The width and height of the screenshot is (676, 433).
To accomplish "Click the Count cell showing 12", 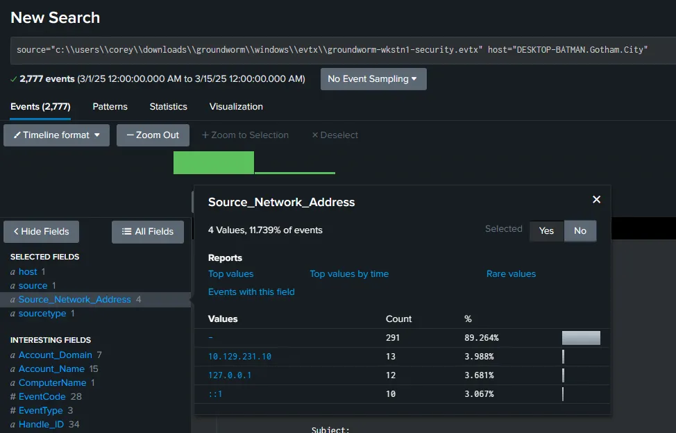I will click(x=391, y=375).
